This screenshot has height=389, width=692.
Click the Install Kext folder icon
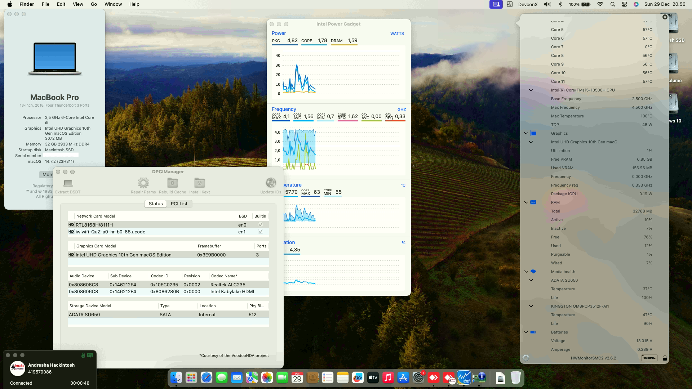[x=199, y=183]
